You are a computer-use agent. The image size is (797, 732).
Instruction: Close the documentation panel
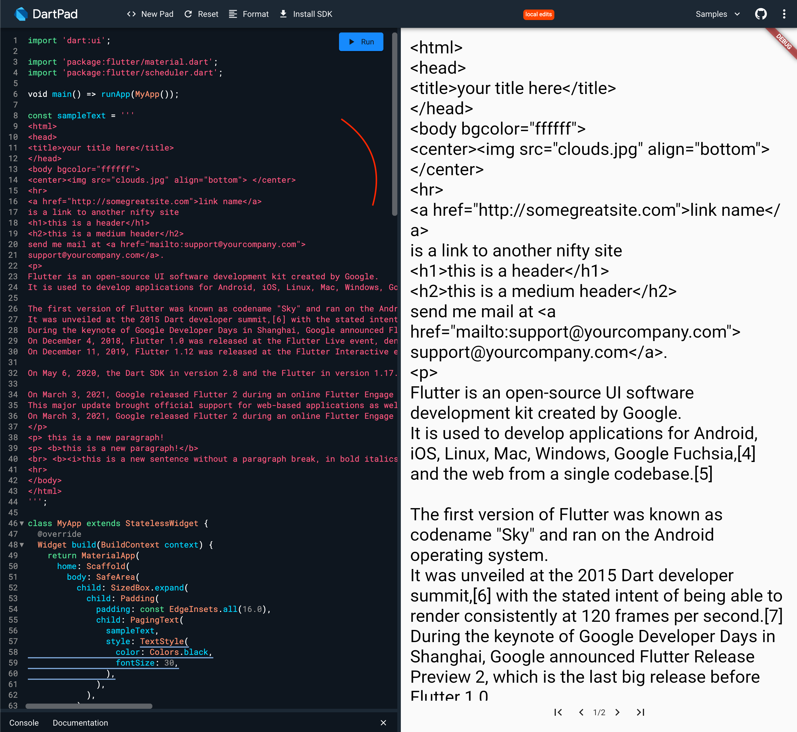pos(383,722)
